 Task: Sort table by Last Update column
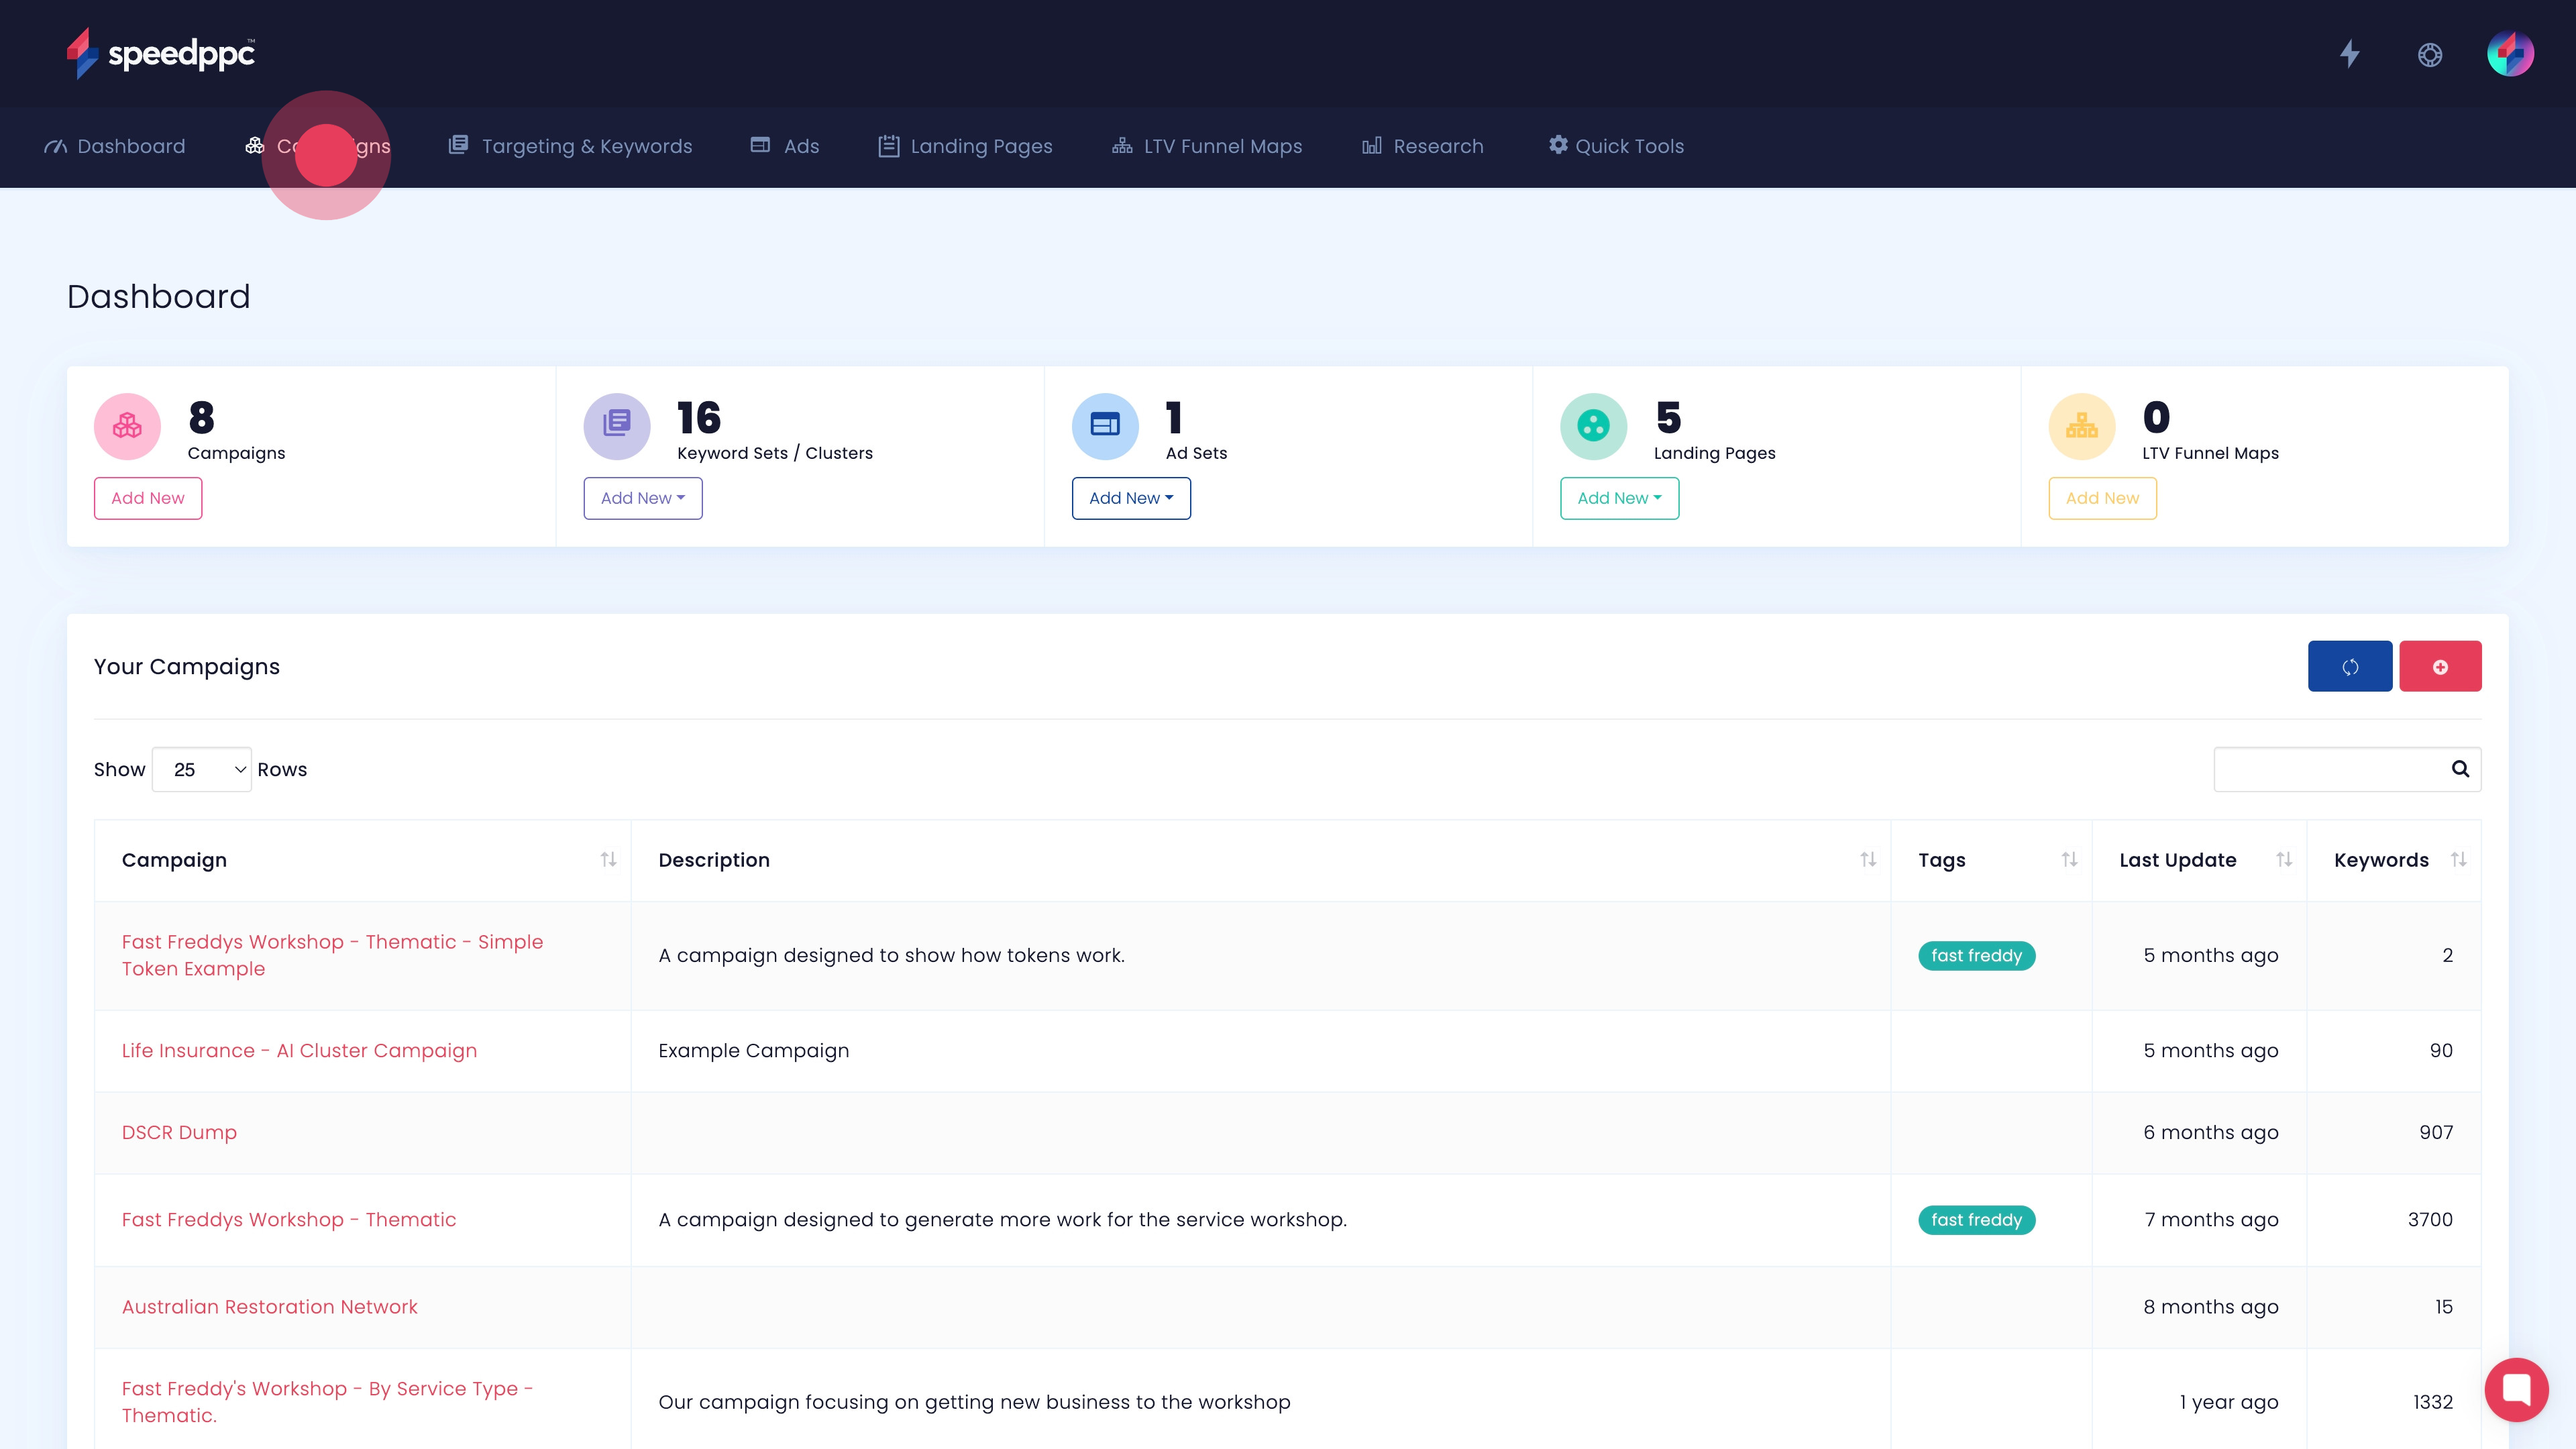coord(2284,859)
